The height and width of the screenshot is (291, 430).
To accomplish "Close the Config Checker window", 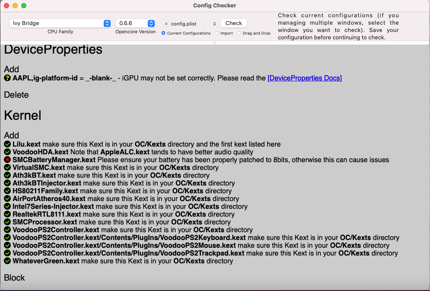I will (6, 6).
